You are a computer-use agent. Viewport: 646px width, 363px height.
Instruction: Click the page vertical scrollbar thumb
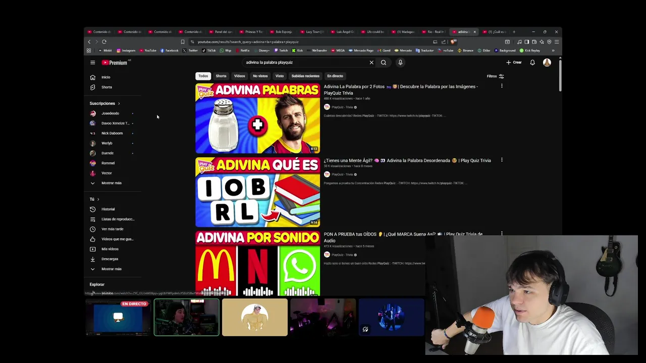click(560, 75)
